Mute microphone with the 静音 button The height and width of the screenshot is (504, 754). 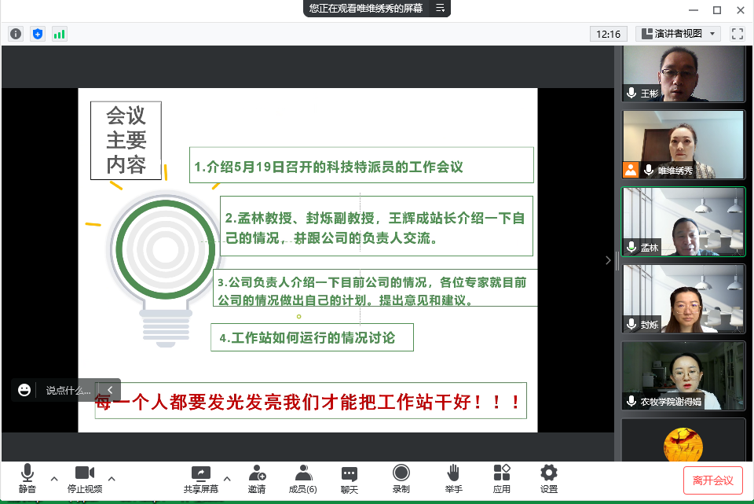[x=27, y=479]
